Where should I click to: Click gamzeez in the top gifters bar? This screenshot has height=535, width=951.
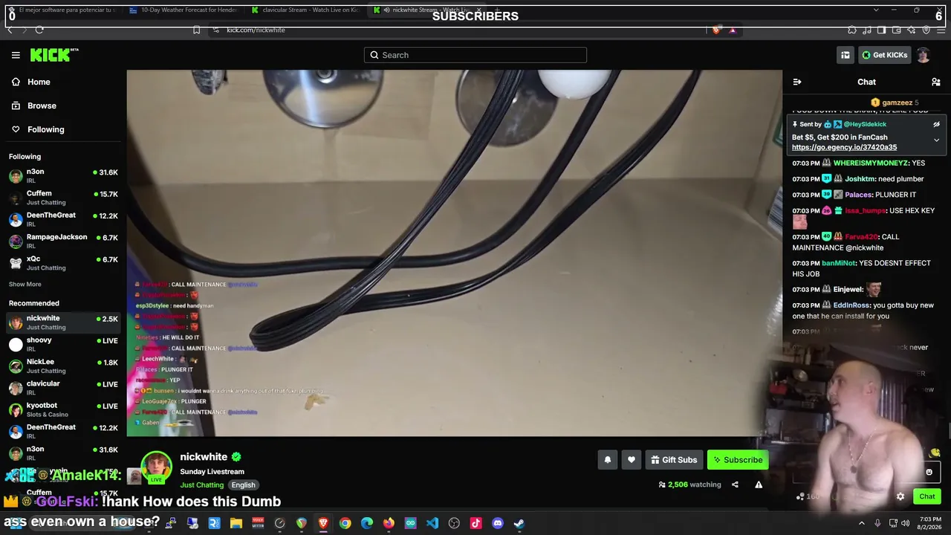898,103
